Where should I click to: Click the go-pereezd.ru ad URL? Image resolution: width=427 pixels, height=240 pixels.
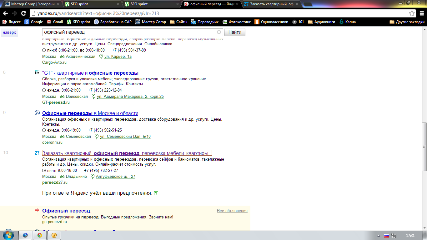[55, 222]
